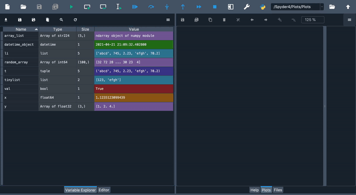Screen dimensions: 356x195
Task: Create a new file from the toolbar
Action: tap(8, 7)
